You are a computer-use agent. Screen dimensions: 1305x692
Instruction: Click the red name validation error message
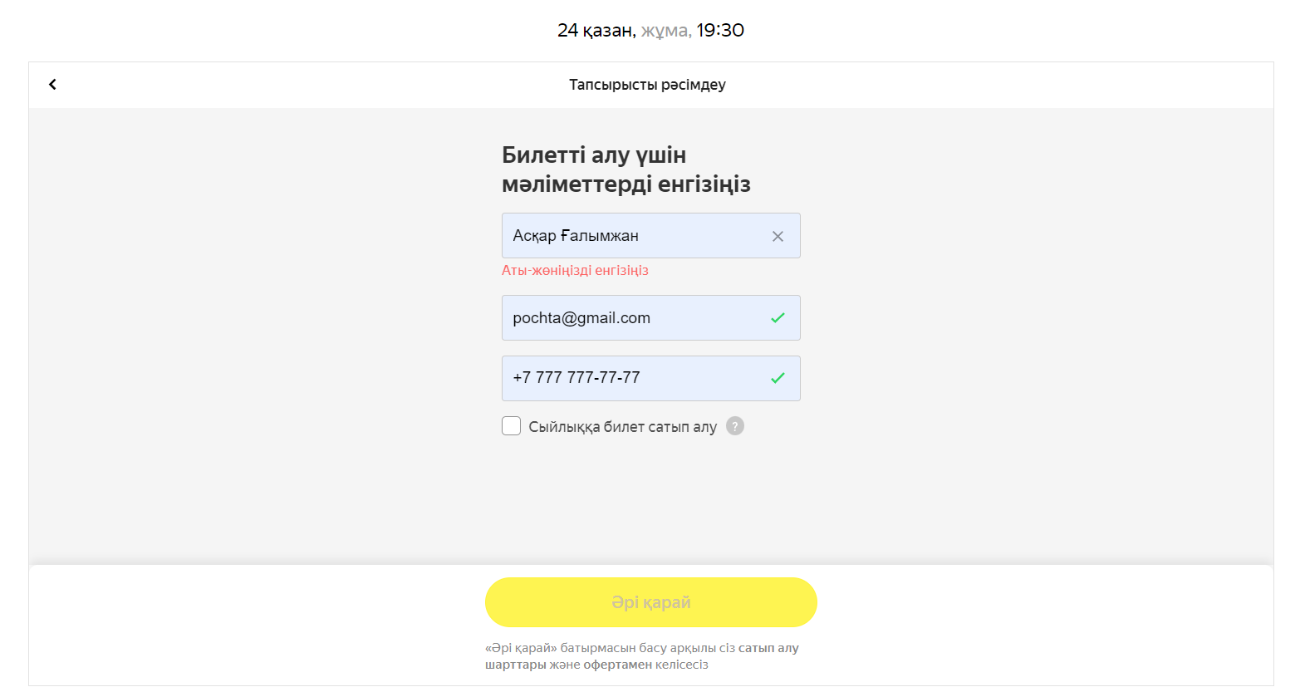(575, 270)
